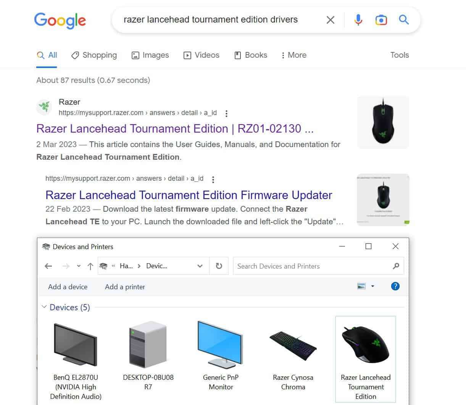Switch to the Images tab
Viewport: 466px width, 405px height.
coord(150,55)
